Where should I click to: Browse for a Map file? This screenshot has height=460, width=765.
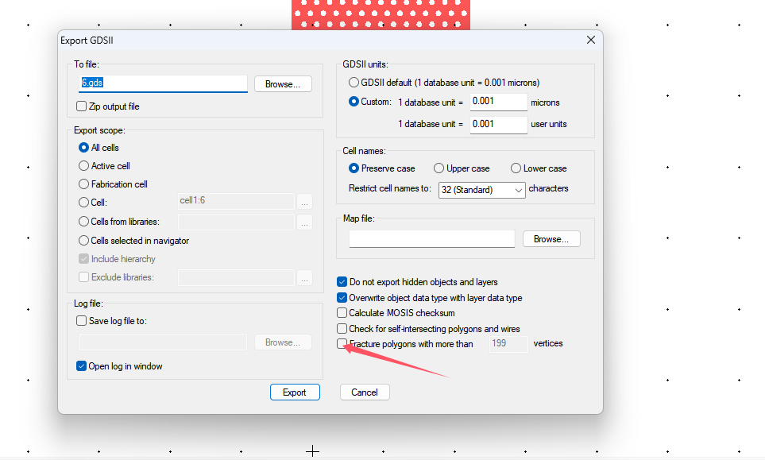(551, 239)
